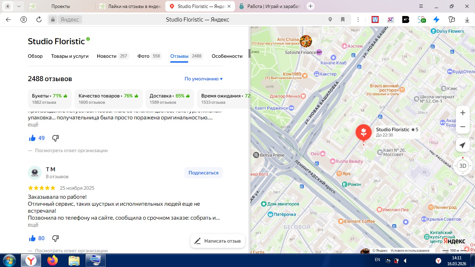Expand the tab list chevron
The height and width of the screenshot is (267, 475).
[18, 6]
